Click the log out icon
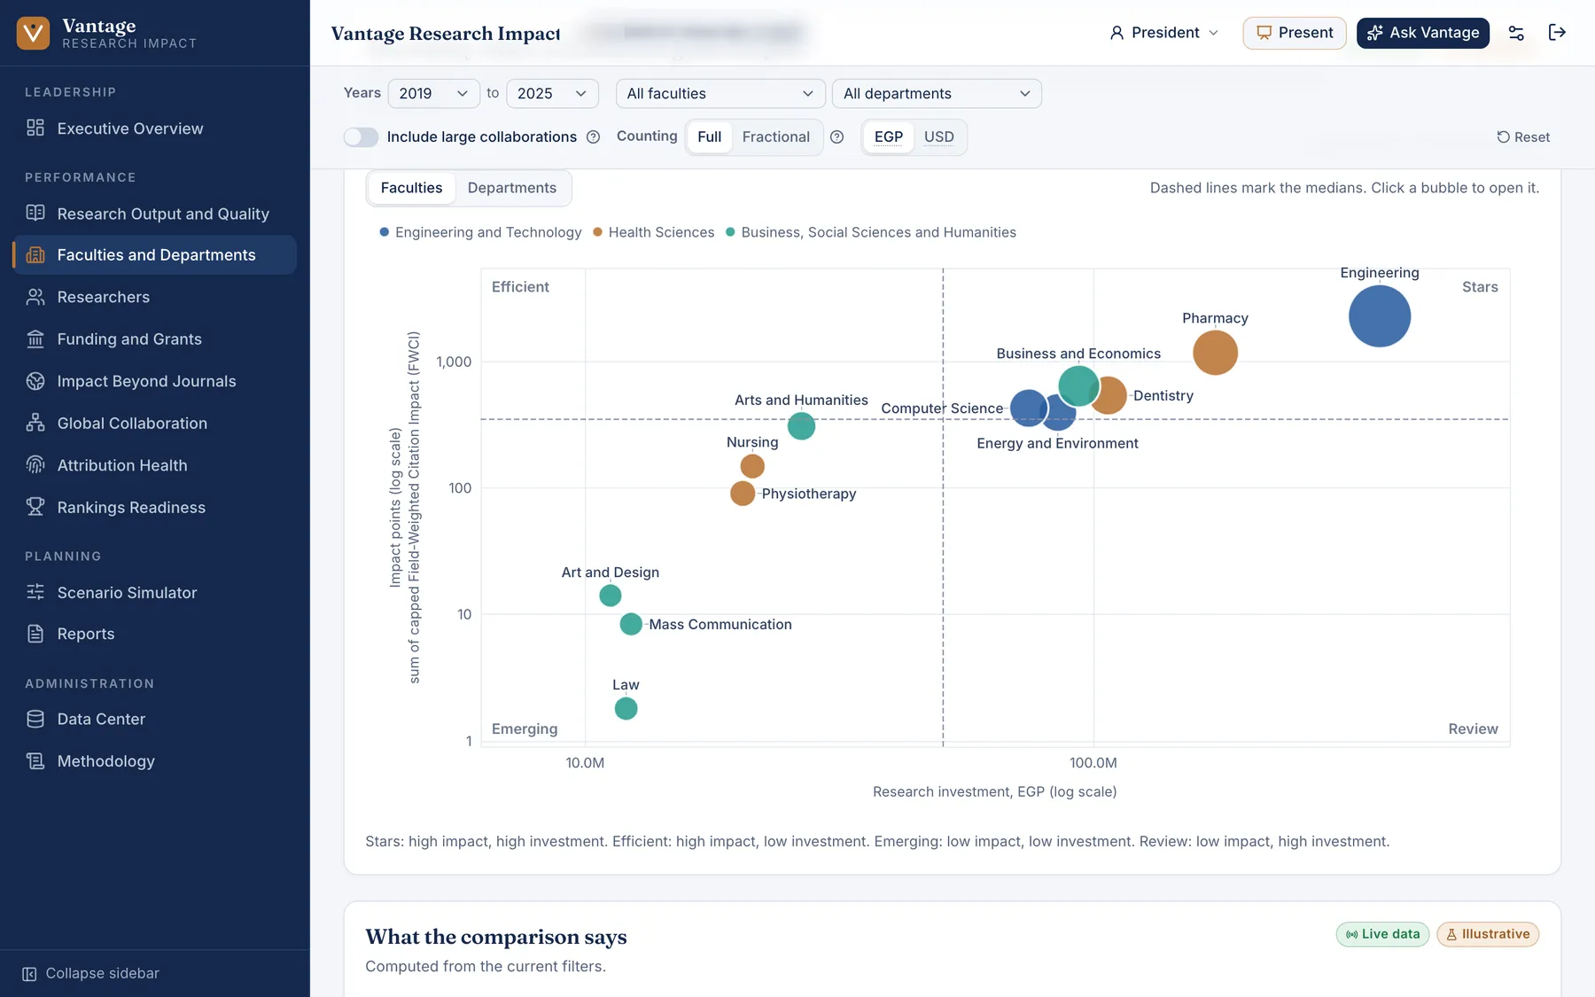Screen dimensions: 1595x997 [x=1557, y=33]
